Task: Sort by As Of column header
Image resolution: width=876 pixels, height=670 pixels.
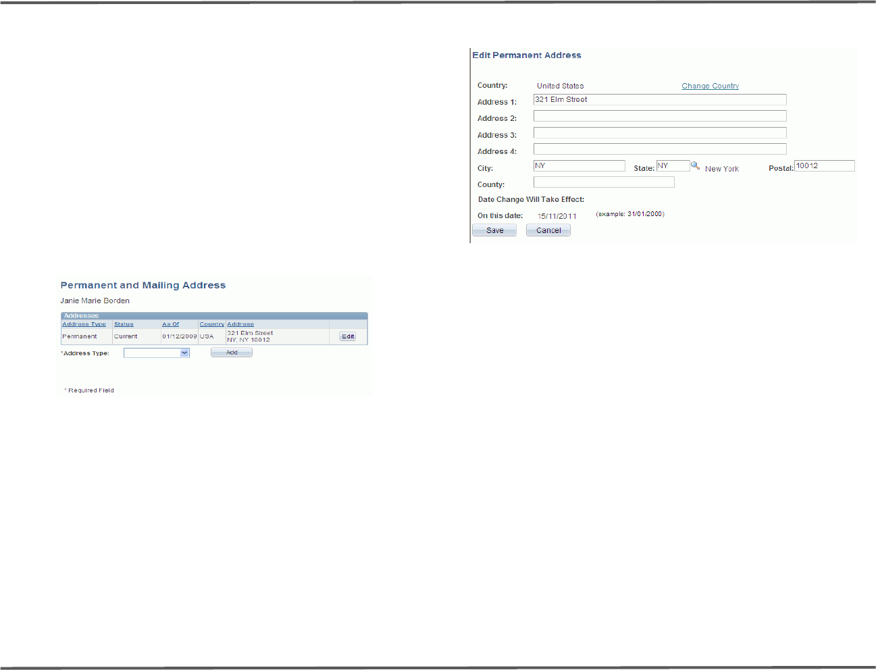Action: coord(171,324)
